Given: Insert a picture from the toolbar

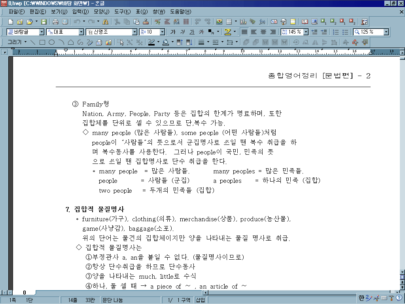Looking at the screenshot, I should click(219, 22).
